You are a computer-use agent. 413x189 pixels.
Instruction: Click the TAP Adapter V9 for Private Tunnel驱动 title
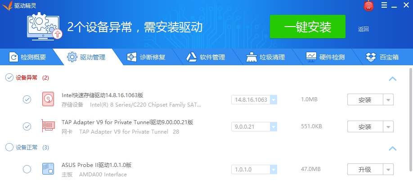point(127,122)
